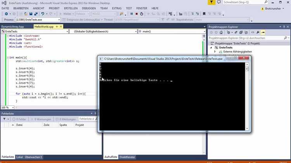The image size is (291, 163).
Task: Toggle the highlighted preview button in Projektmappen-Explorer
Action: [263, 33]
